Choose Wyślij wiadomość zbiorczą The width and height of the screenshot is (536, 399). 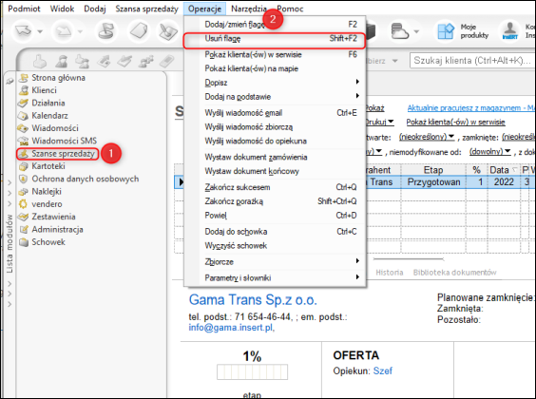point(276,127)
